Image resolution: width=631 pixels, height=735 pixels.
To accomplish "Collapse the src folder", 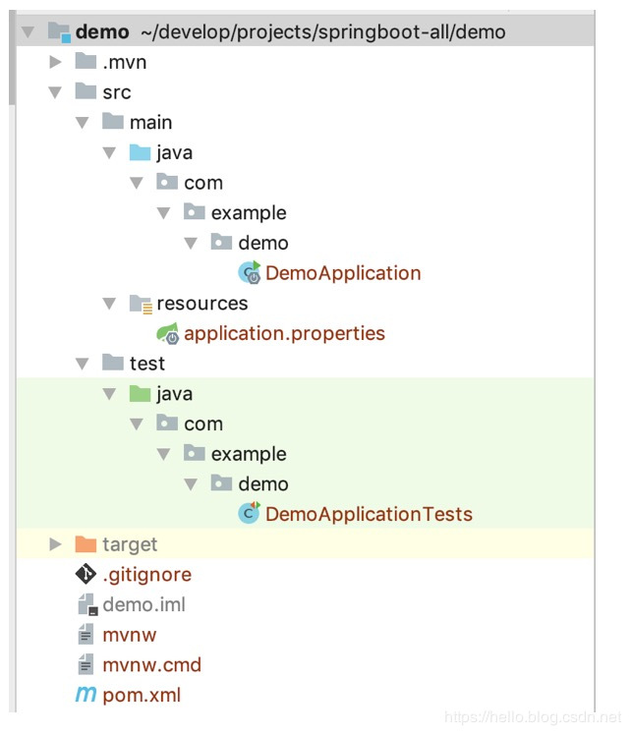I will [55, 92].
